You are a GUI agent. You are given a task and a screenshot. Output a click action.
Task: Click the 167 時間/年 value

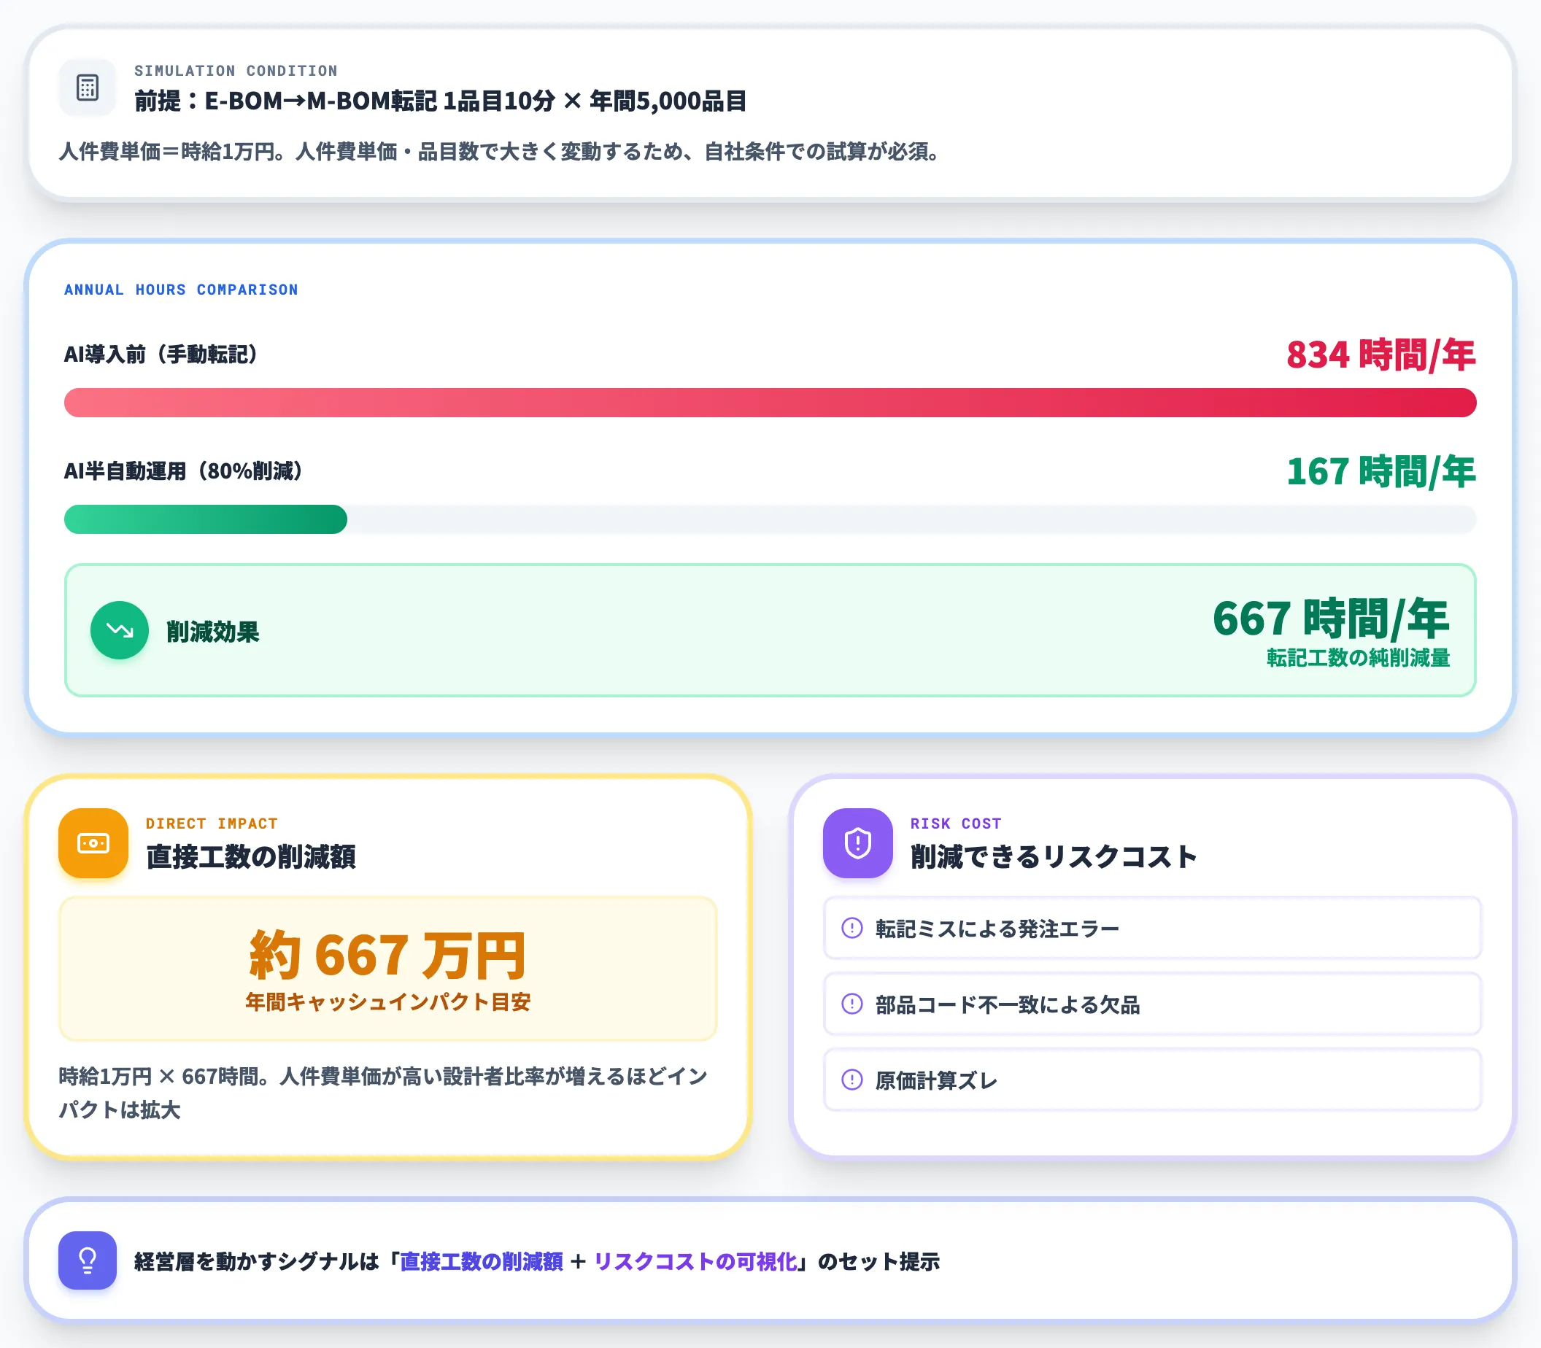1380,472
